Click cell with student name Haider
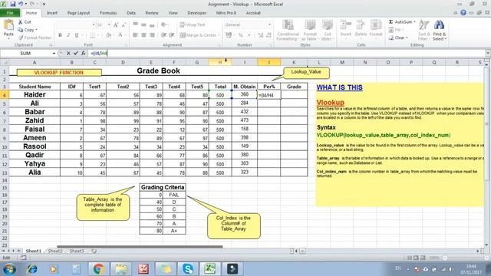This screenshot has height=276, width=491. click(35, 94)
